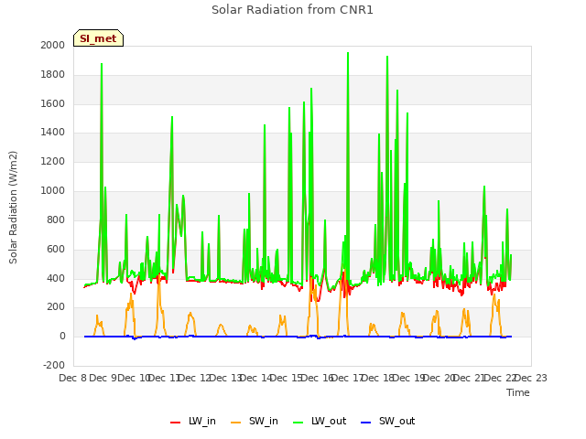Click the Time axis title

(x=518, y=392)
